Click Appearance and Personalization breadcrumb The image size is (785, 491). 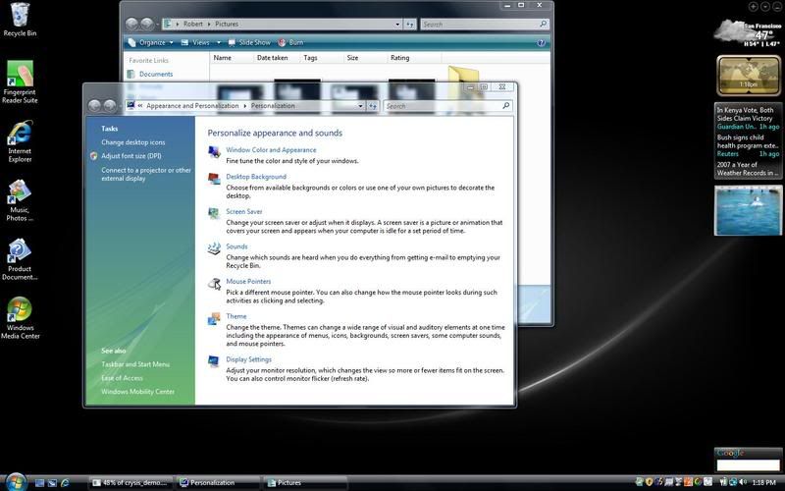click(x=192, y=106)
